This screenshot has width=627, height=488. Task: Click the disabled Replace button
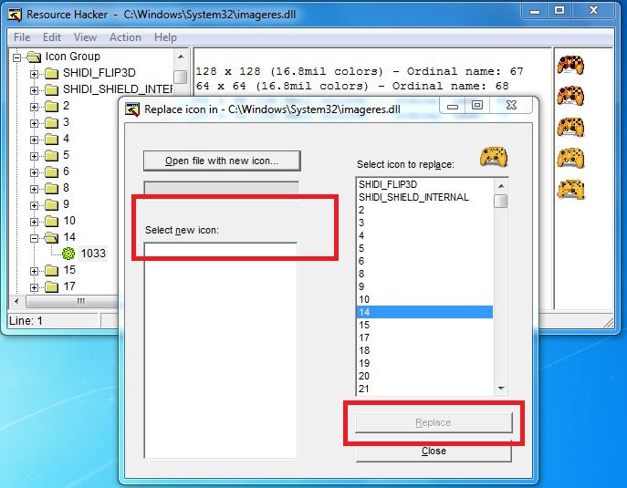(434, 422)
